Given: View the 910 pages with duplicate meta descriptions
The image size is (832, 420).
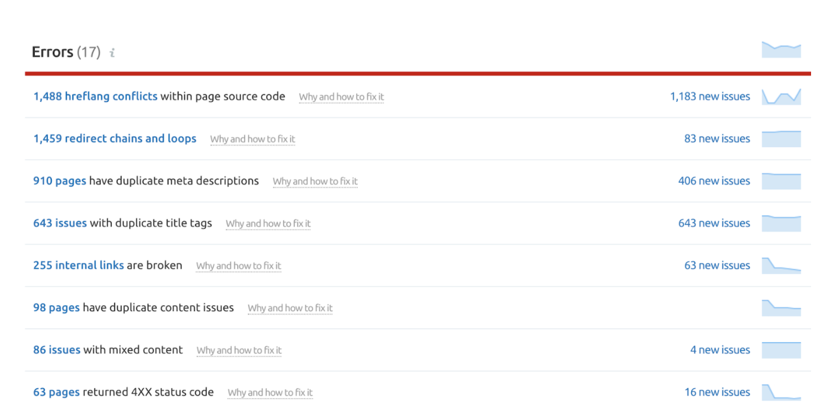Looking at the screenshot, I should 56,181.
